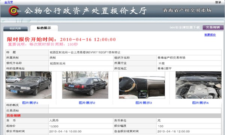Click the 公物仓行政资产处置报价大厅 banner title
225x135 pixels.
(x=85, y=11)
